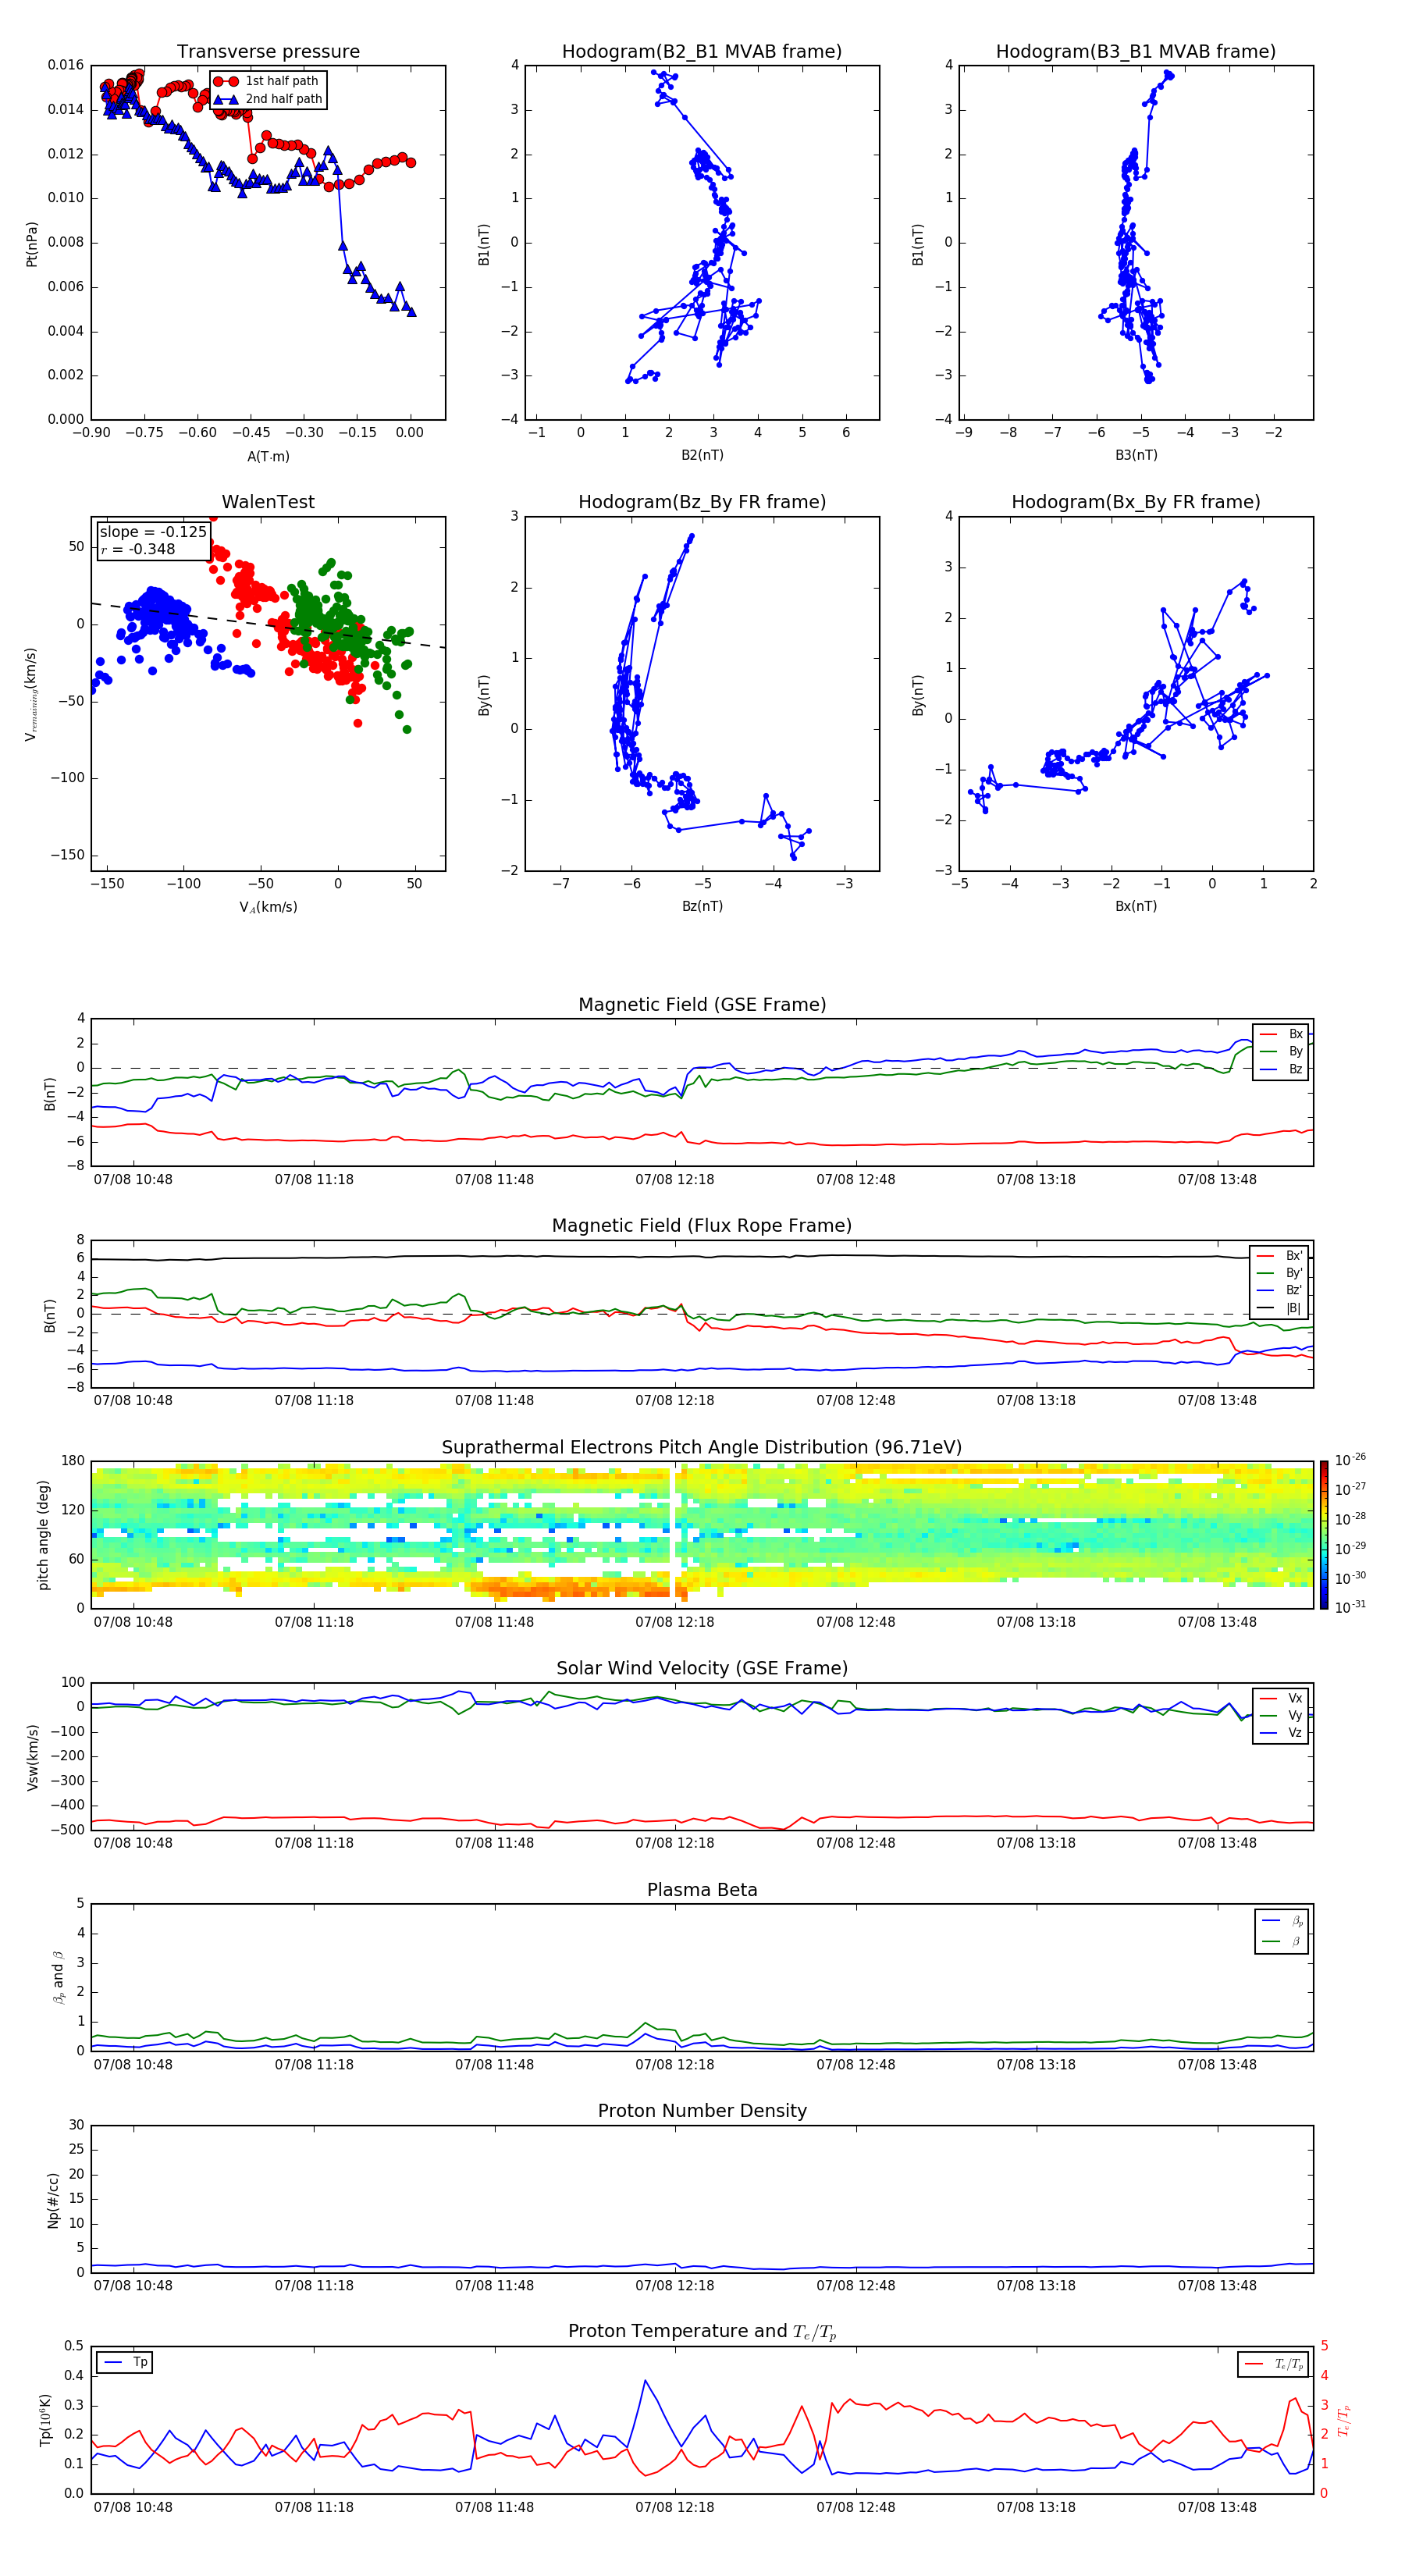The height and width of the screenshot is (2576, 1405).
Task: Click the red Te/Tp right-axis label
Action: [x=1344, y=2420]
